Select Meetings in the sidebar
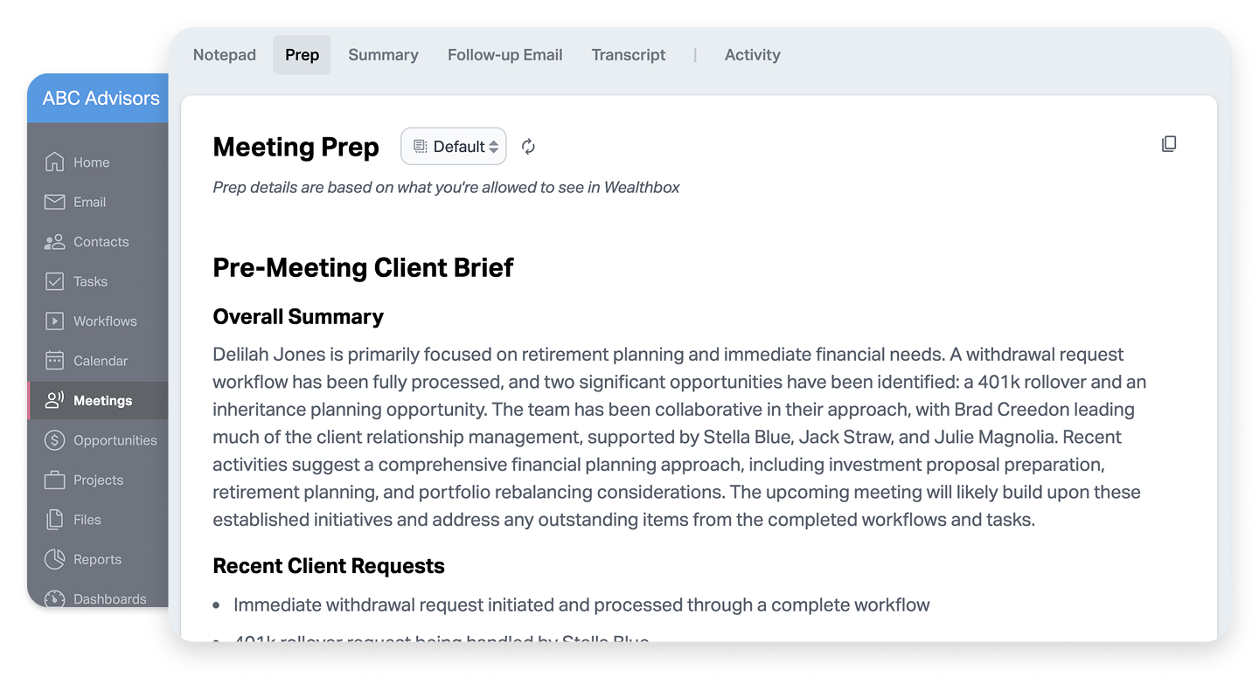Image resolution: width=1259 pixels, height=684 pixels. (x=102, y=401)
